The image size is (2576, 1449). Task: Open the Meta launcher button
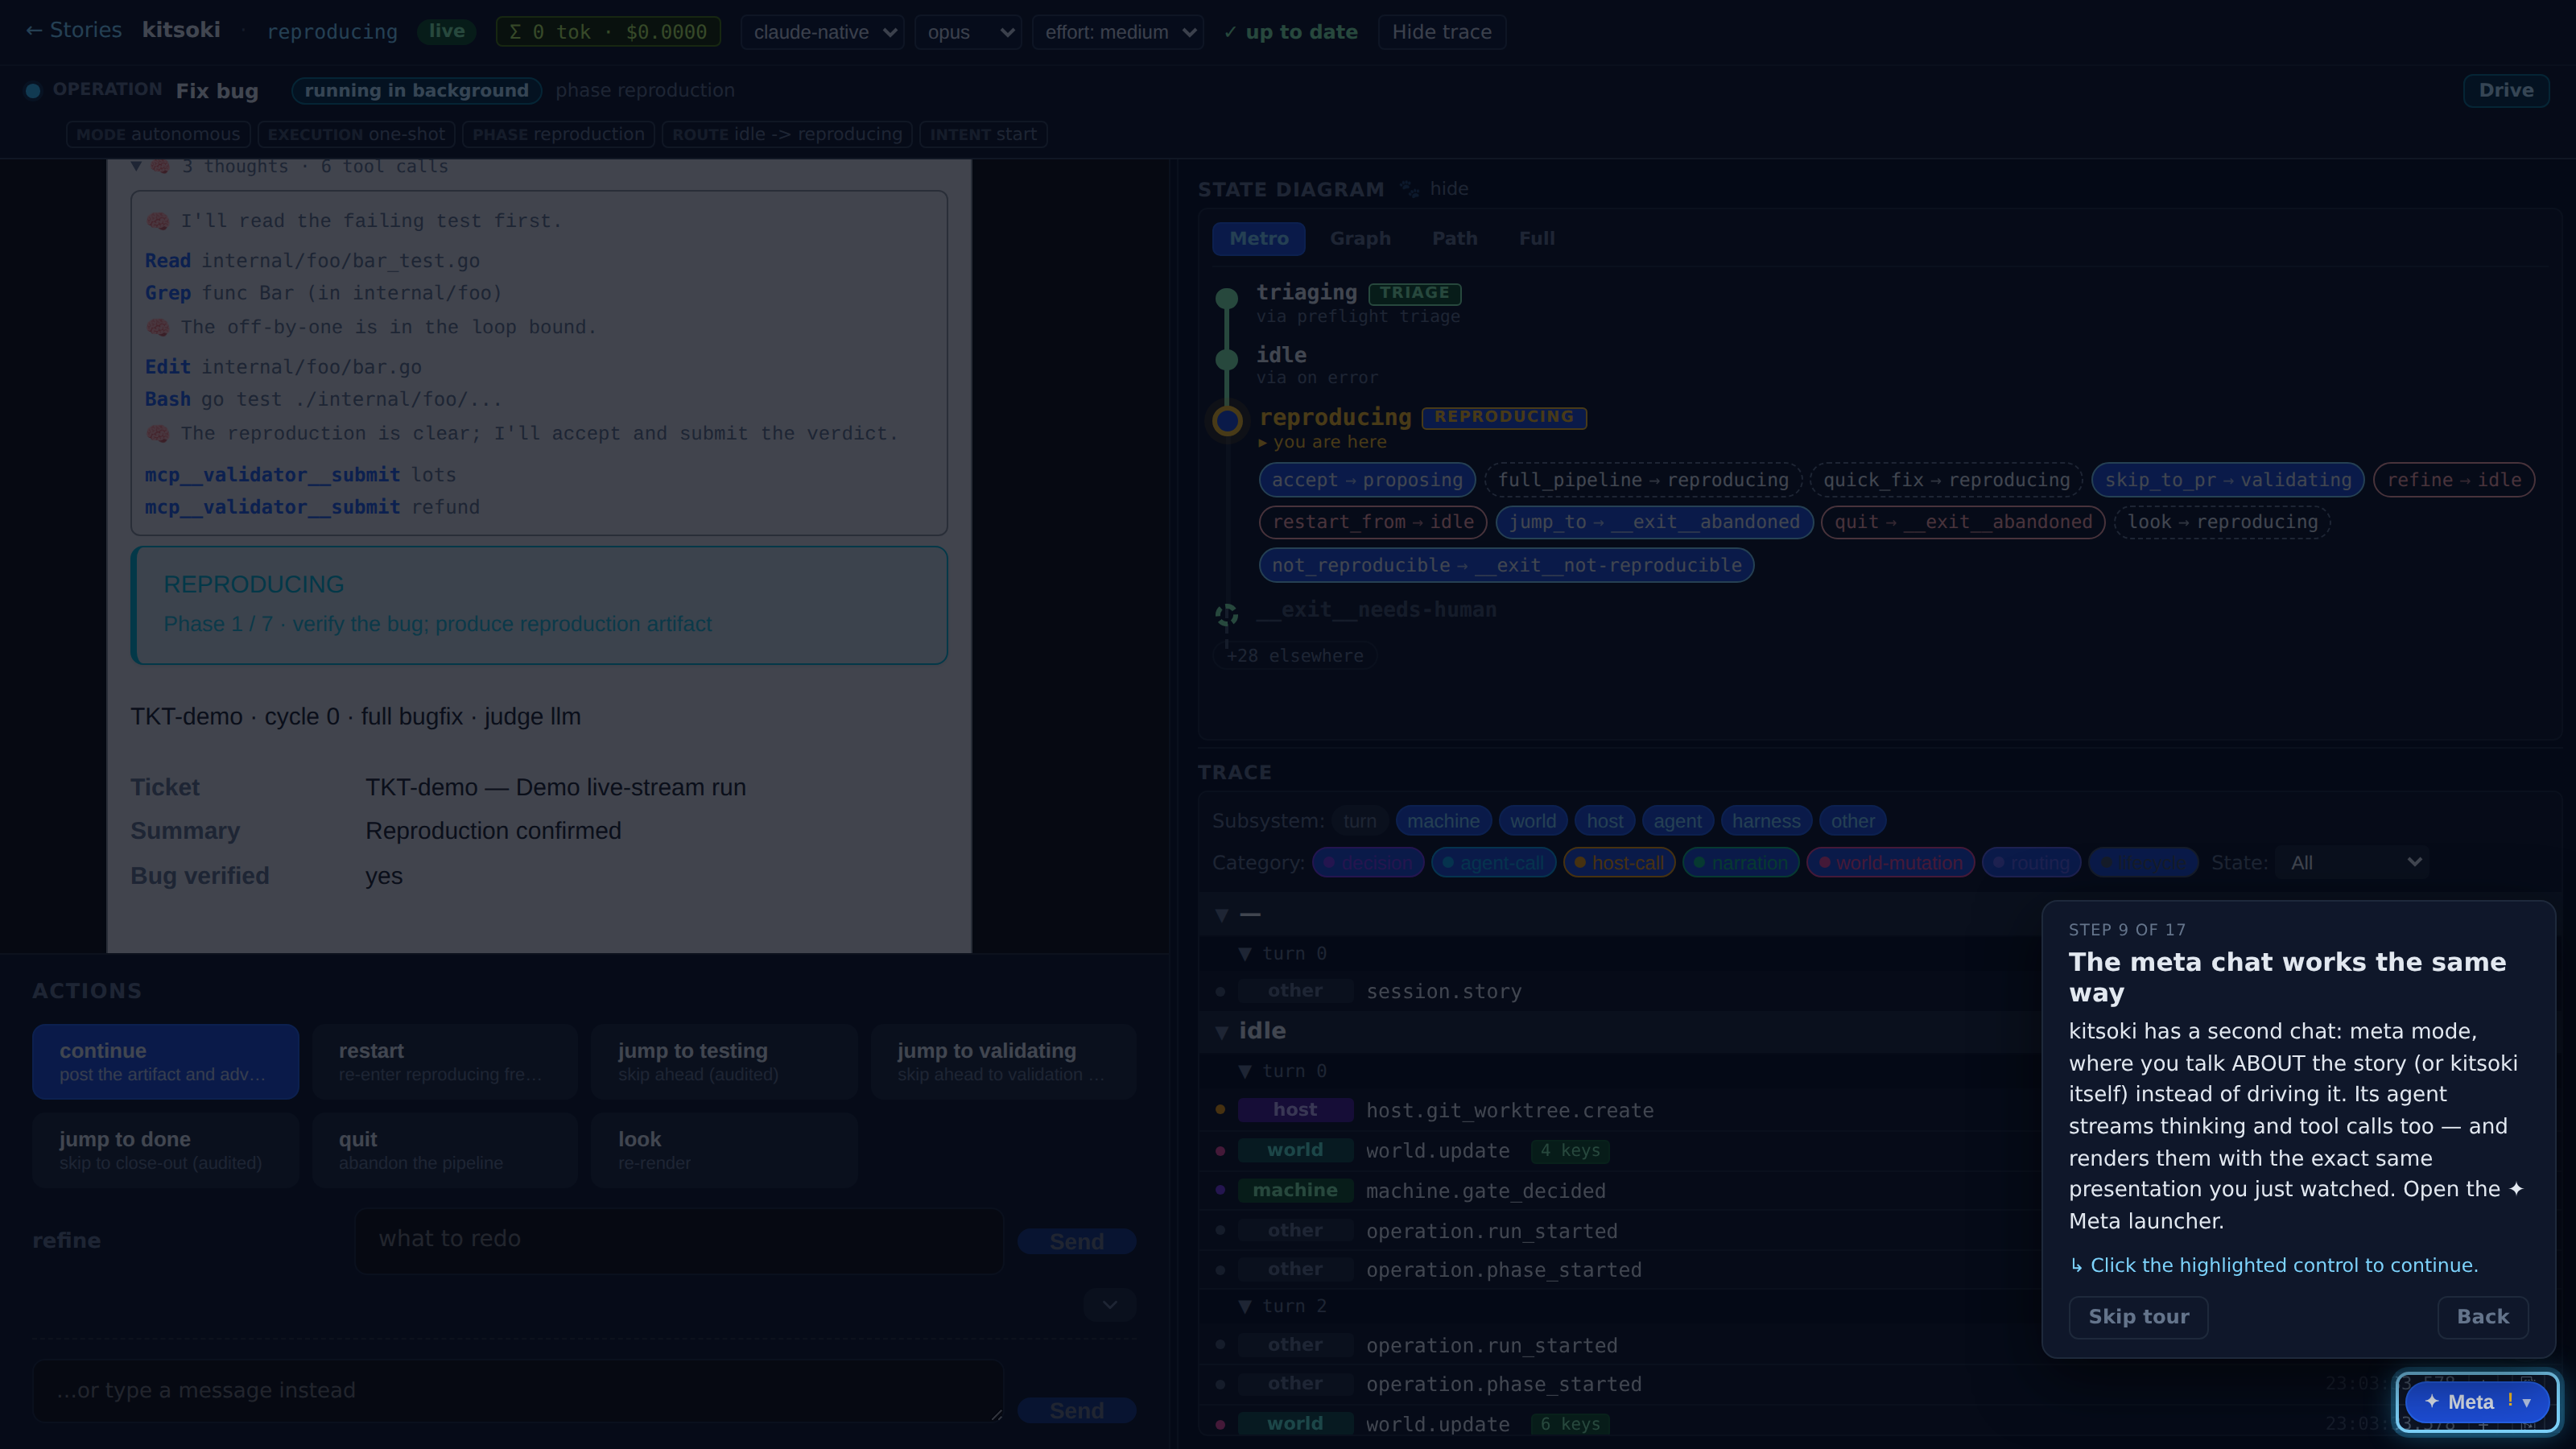2476,1402
